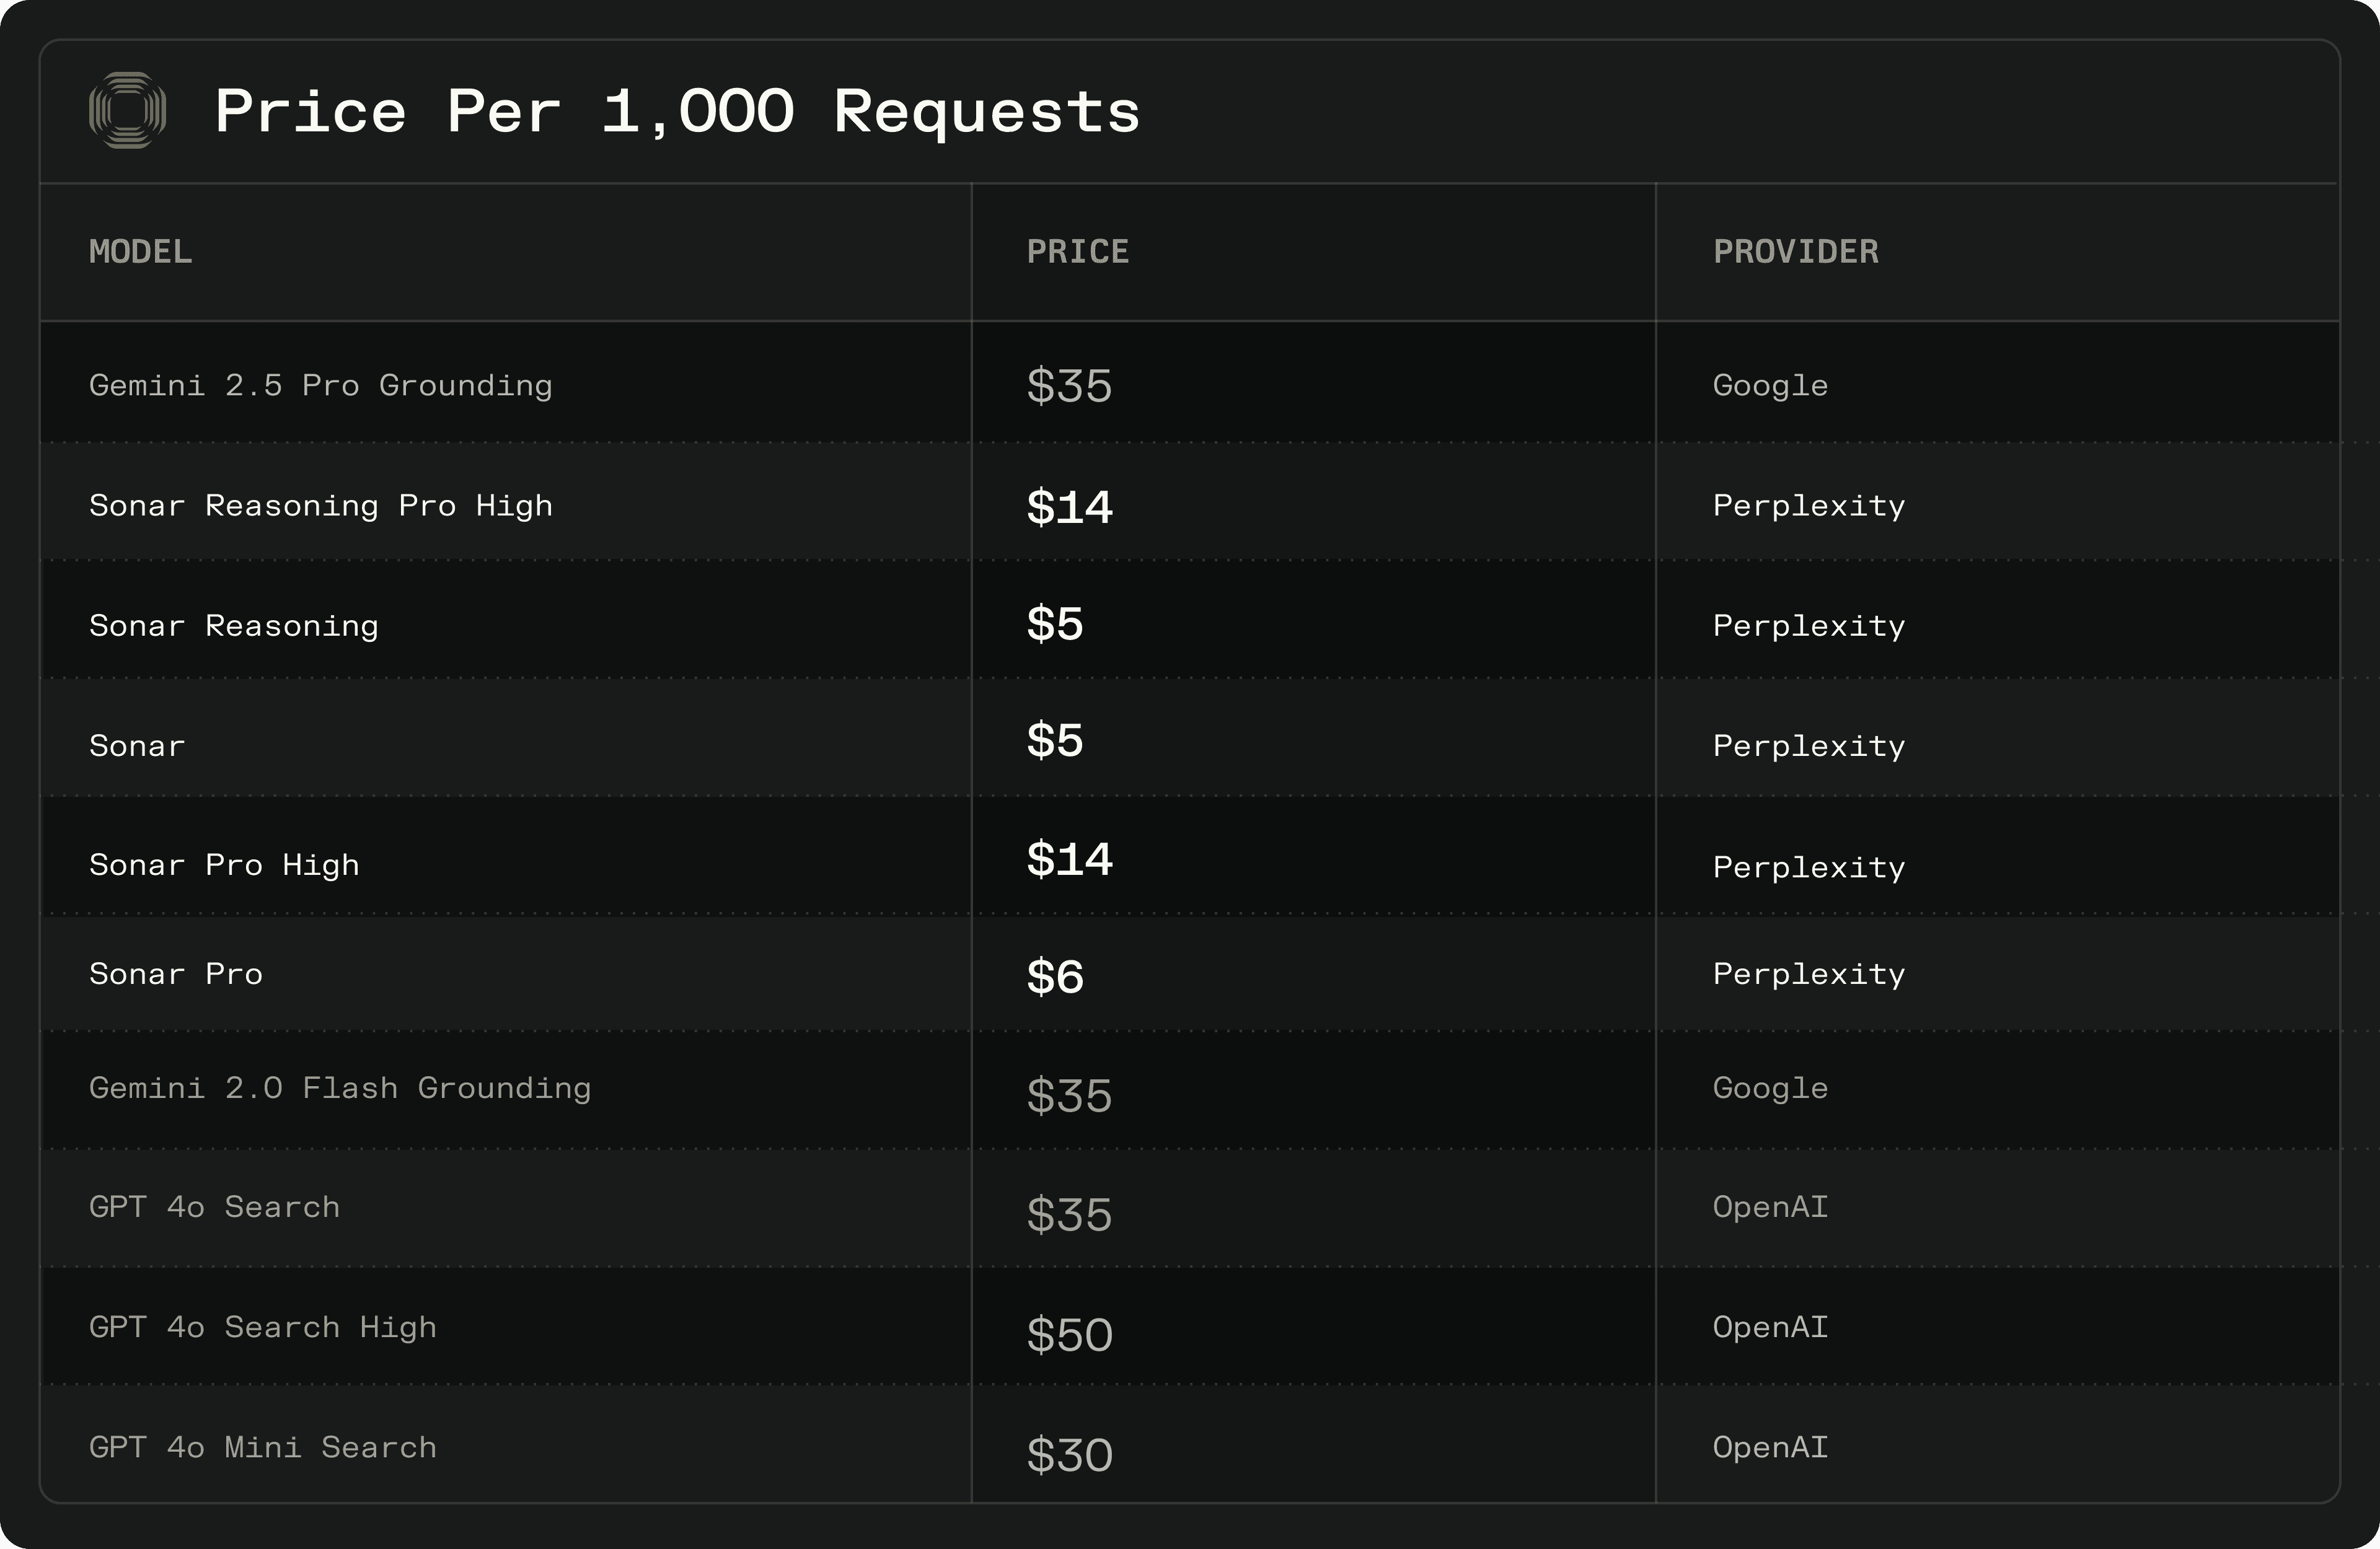Click the $50 price for GPT 4o Search High
The width and height of the screenshot is (2380, 1549).
[1070, 1335]
